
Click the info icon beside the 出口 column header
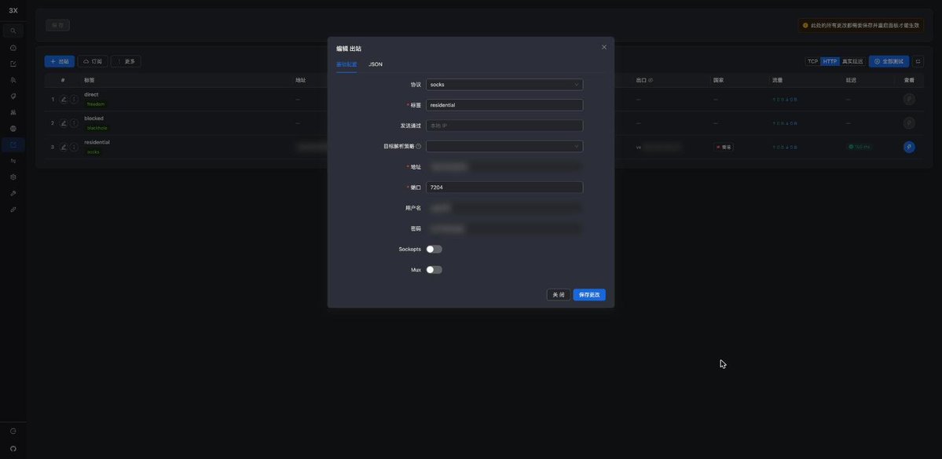[651, 80]
